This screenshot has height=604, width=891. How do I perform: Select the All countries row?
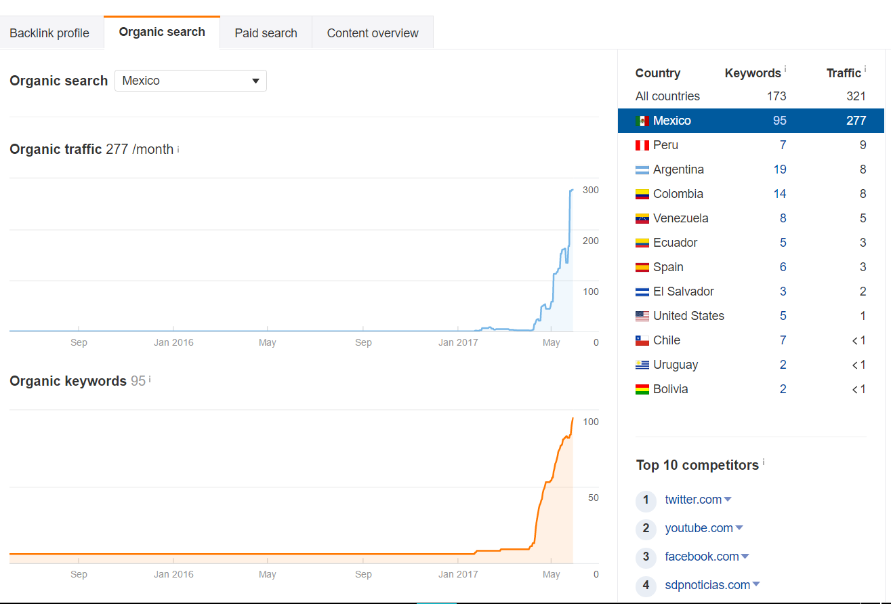point(751,96)
